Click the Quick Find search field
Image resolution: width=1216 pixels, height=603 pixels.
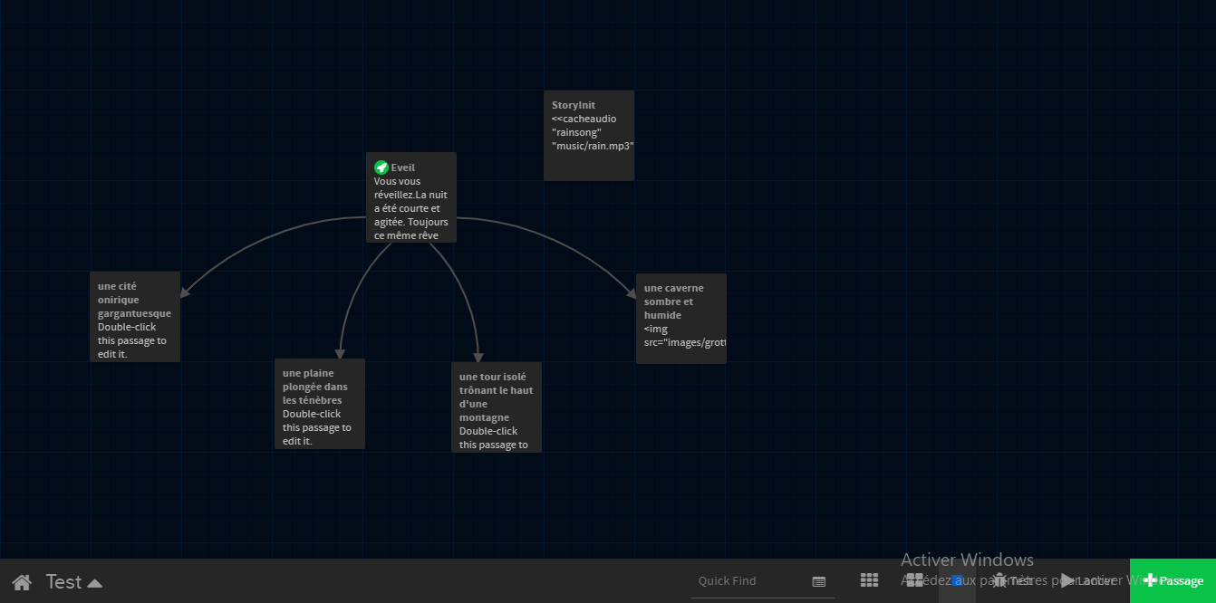click(x=748, y=581)
